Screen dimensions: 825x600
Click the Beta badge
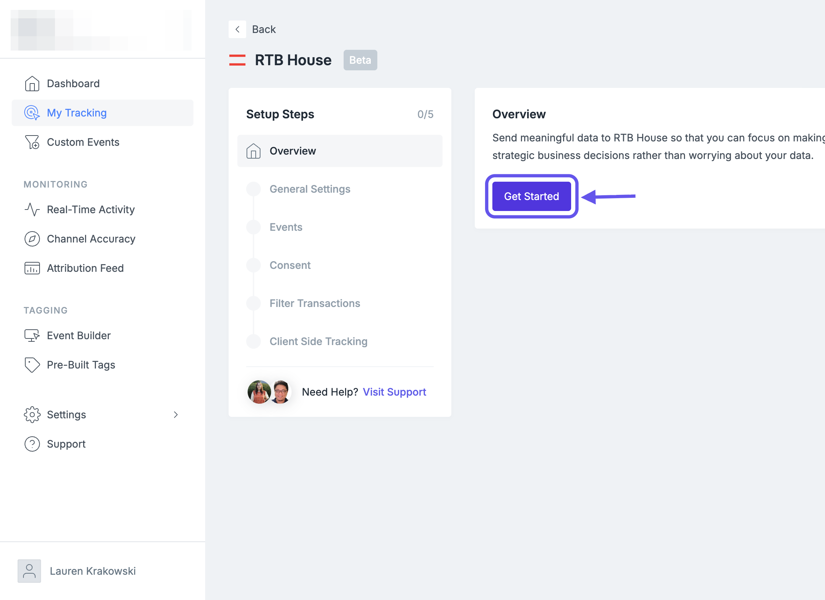tap(360, 60)
